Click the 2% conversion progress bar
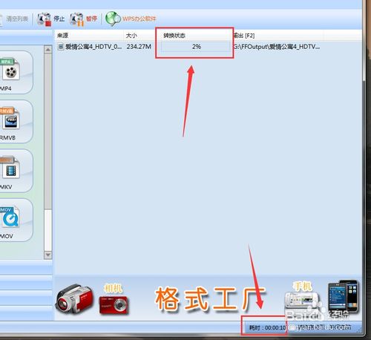Viewport: 371px width, 340px height. point(196,47)
